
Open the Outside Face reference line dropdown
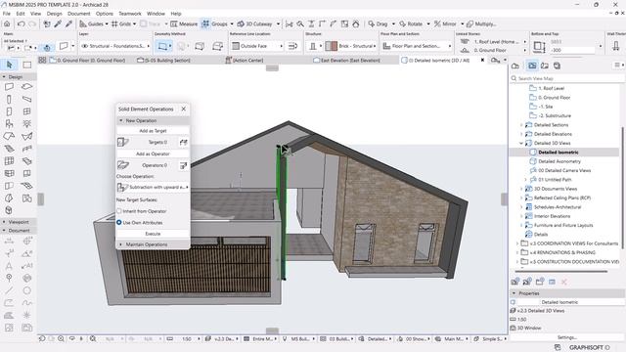point(257,46)
